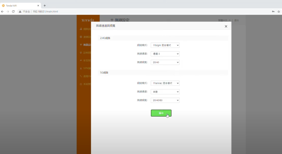Viewport: 282px width, 154px height.
Task: Click 網絡模式 label in 5G section
Action: click(142, 83)
